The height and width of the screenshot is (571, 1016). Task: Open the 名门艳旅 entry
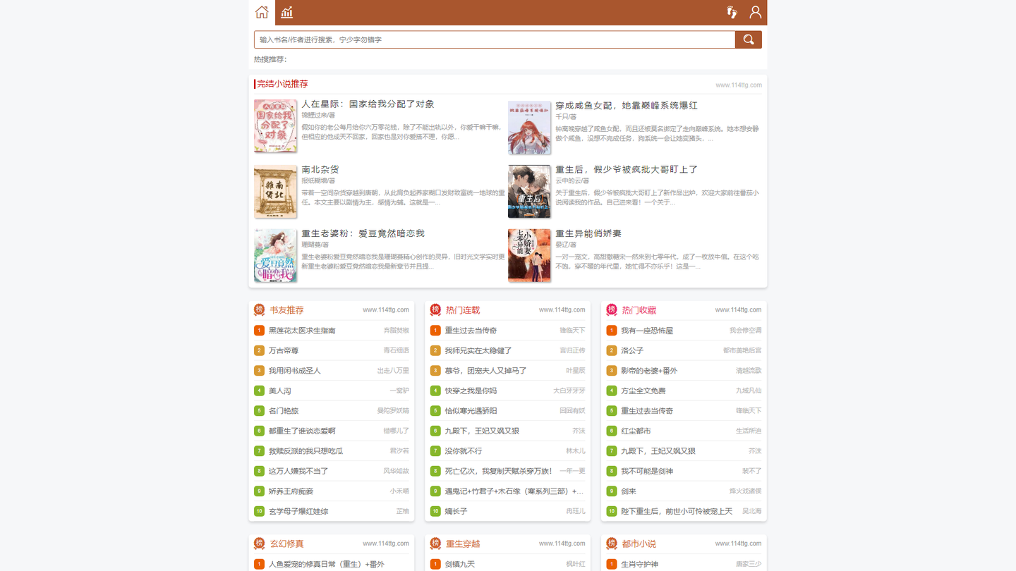pos(284,411)
